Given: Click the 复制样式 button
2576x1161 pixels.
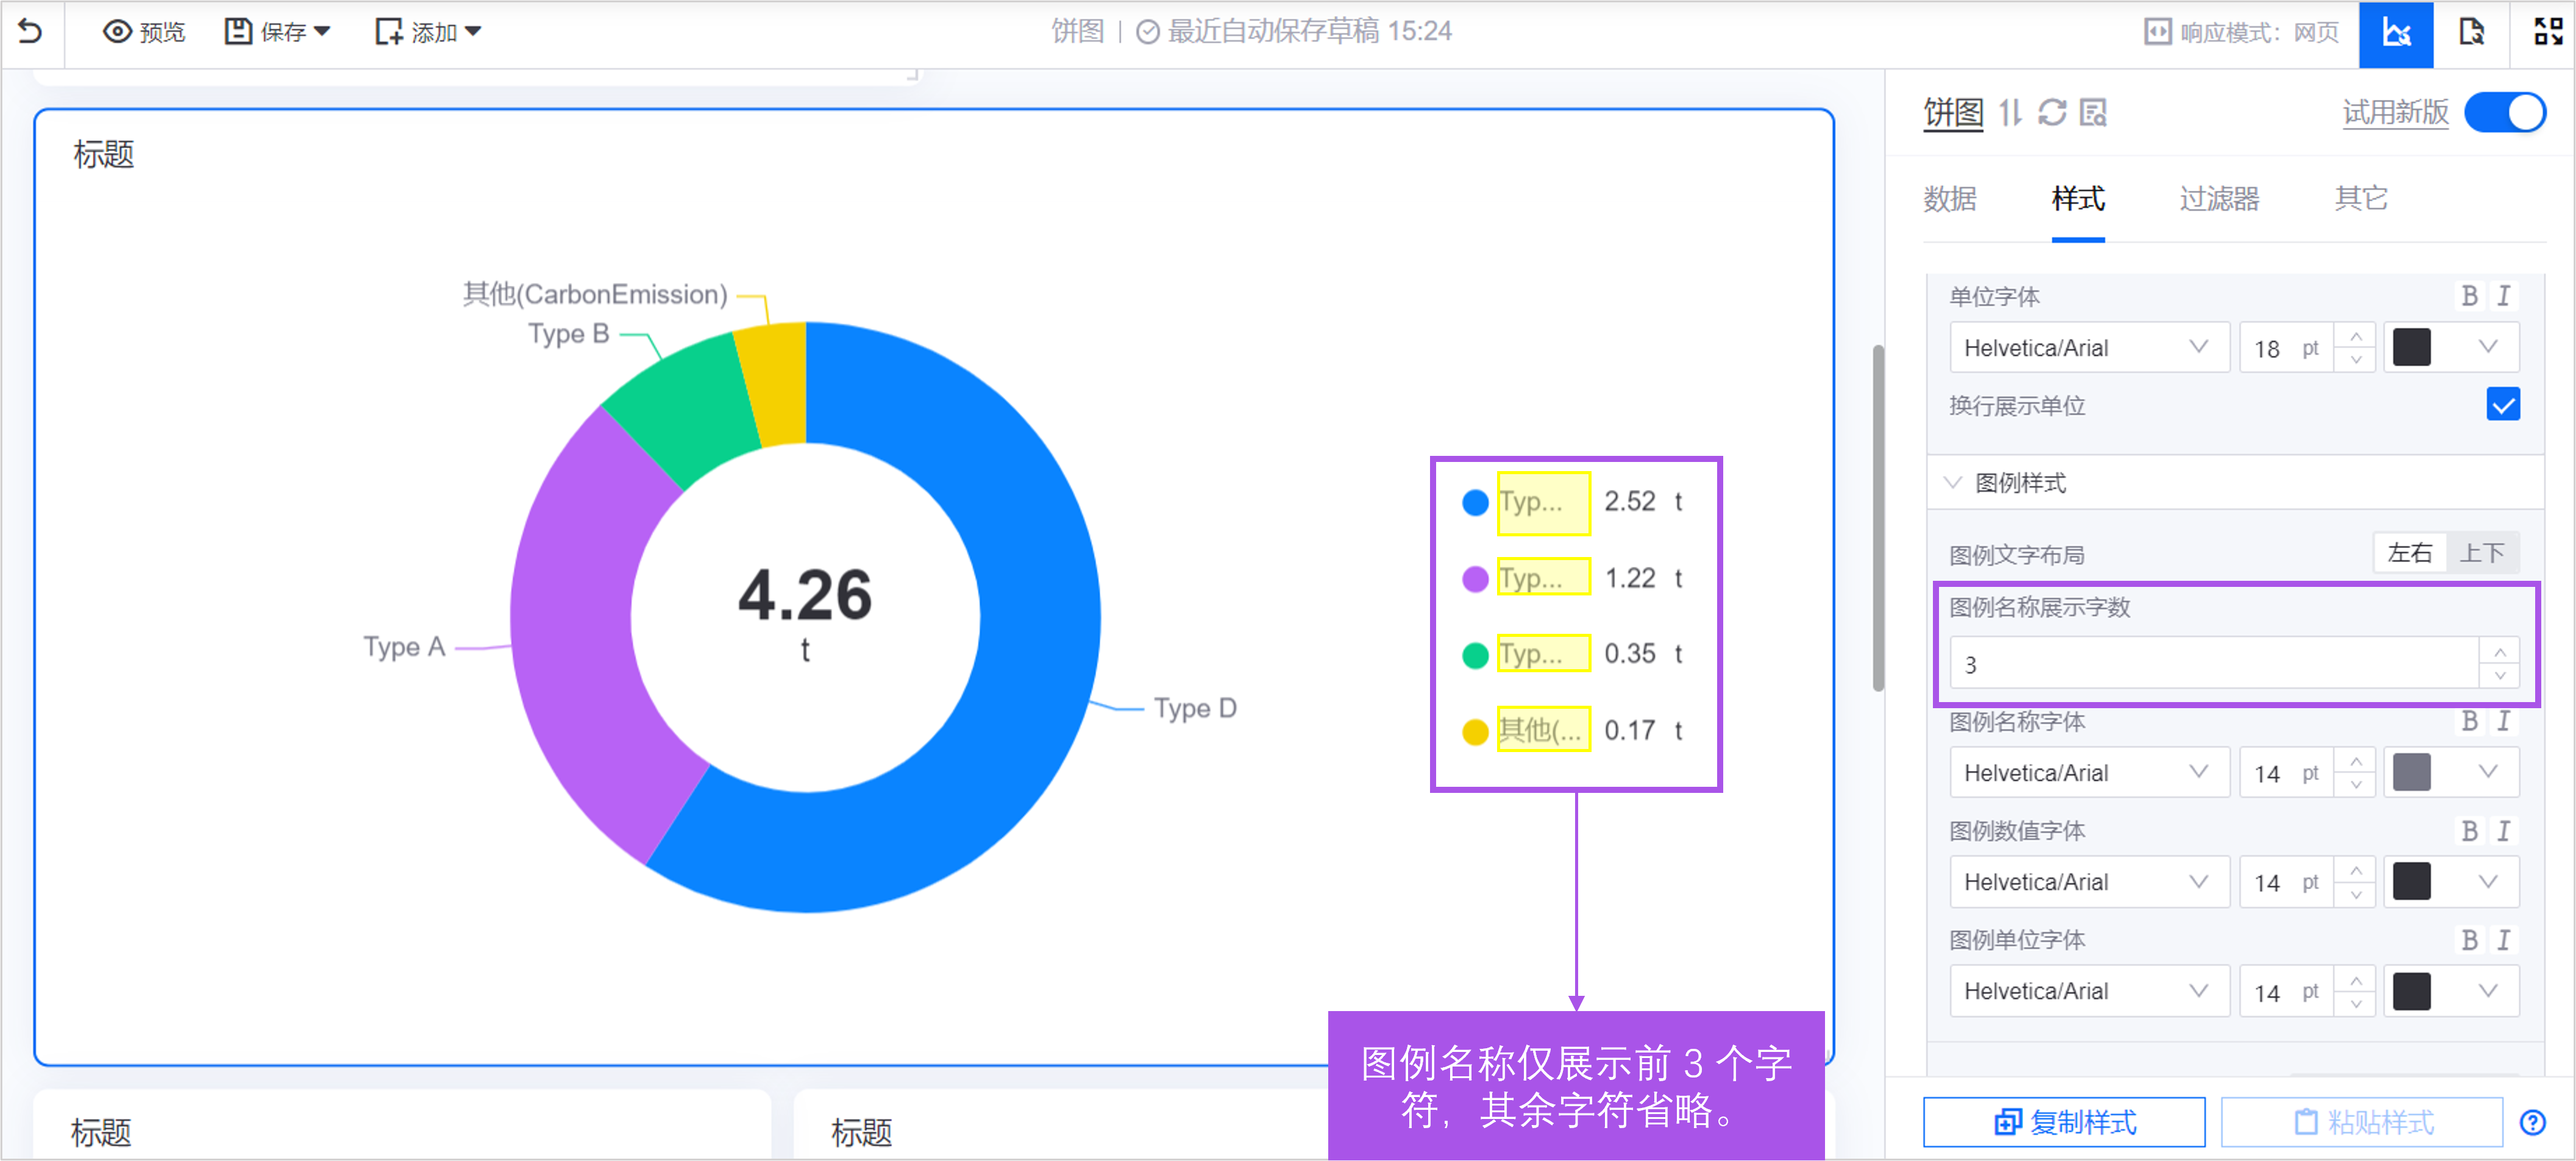Looking at the screenshot, I should pos(2063,1122).
